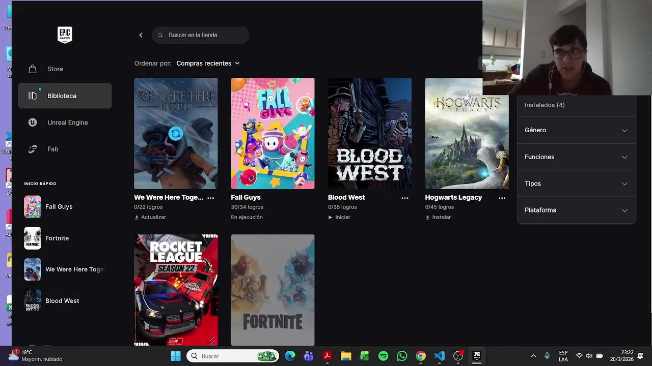Launch Blood West from Inicio Rápido
Viewport: 652px width, 366px height.
[65, 301]
